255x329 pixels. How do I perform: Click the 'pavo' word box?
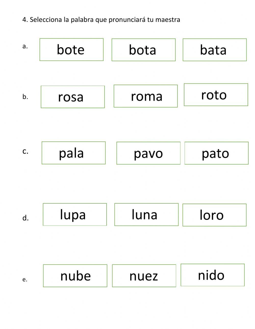(148, 153)
